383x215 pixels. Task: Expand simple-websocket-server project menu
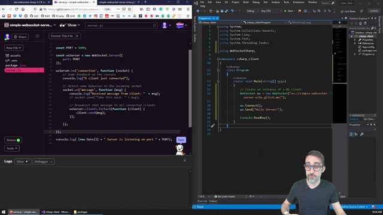pyautogui.click(x=31, y=25)
